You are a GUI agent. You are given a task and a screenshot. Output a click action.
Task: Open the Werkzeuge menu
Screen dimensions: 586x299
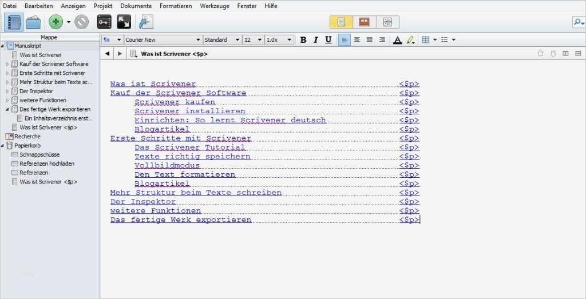click(x=215, y=6)
